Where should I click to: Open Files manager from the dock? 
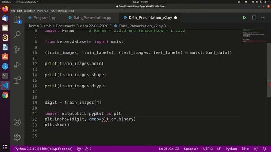click(x=5, y=28)
